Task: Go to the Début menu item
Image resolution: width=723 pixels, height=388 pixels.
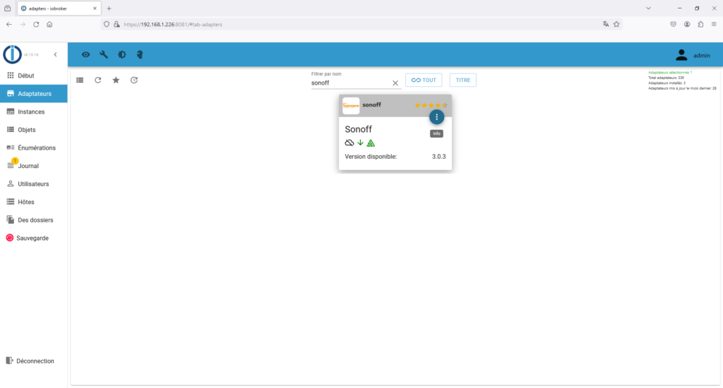Action: pos(34,75)
